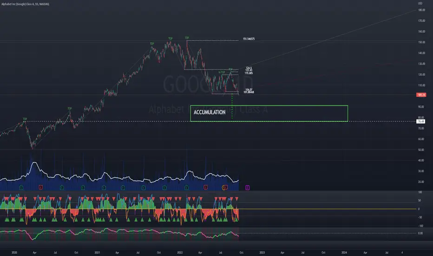The width and height of the screenshot is (433, 256).
Task: Open the red earnings marker near April 2022
Action: click(x=205, y=188)
